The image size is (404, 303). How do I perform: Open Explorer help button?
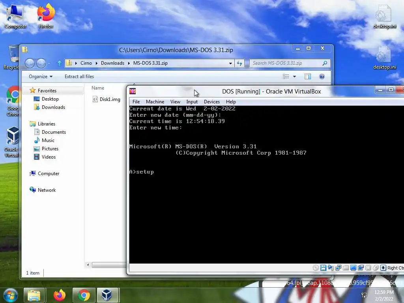pos(322,77)
